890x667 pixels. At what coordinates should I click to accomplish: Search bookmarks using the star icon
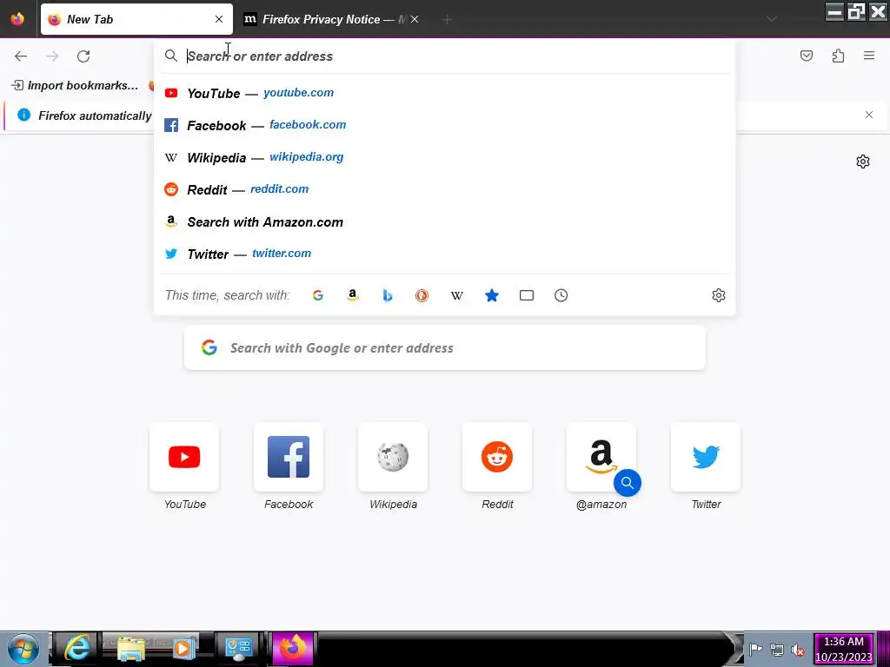492,295
